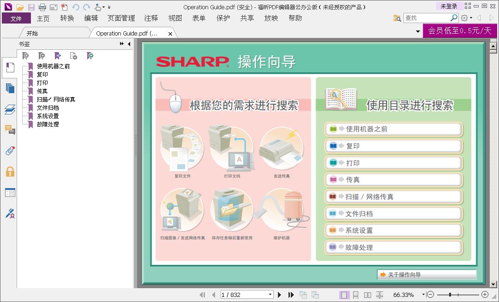Click the 关于操作向导 button in document
This screenshot has height=302, width=499.
pos(427,275)
